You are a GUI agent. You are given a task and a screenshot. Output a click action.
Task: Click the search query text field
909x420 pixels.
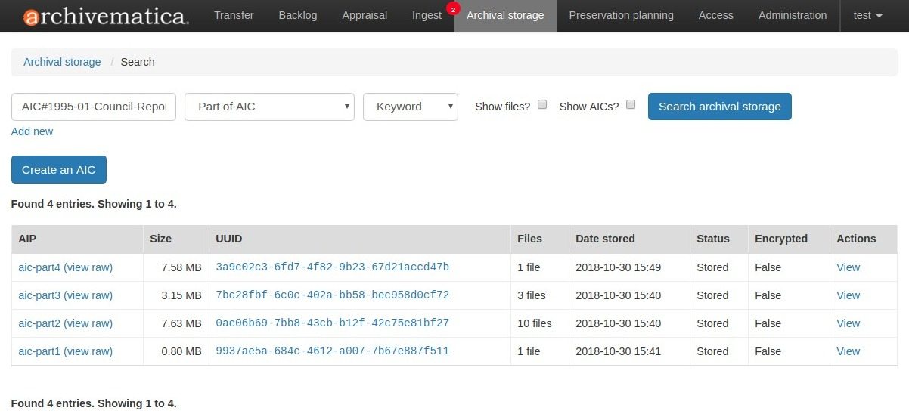tap(94, 107)
